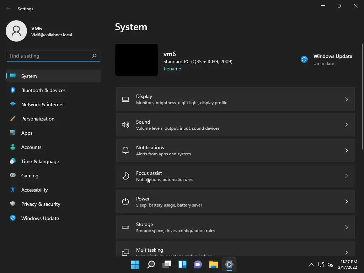Expand the Focus assist chevron arrow

[346, 176]
